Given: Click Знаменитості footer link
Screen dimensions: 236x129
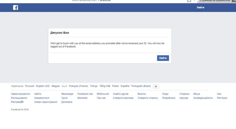Looking at the screenshot, I should (42, 98).
